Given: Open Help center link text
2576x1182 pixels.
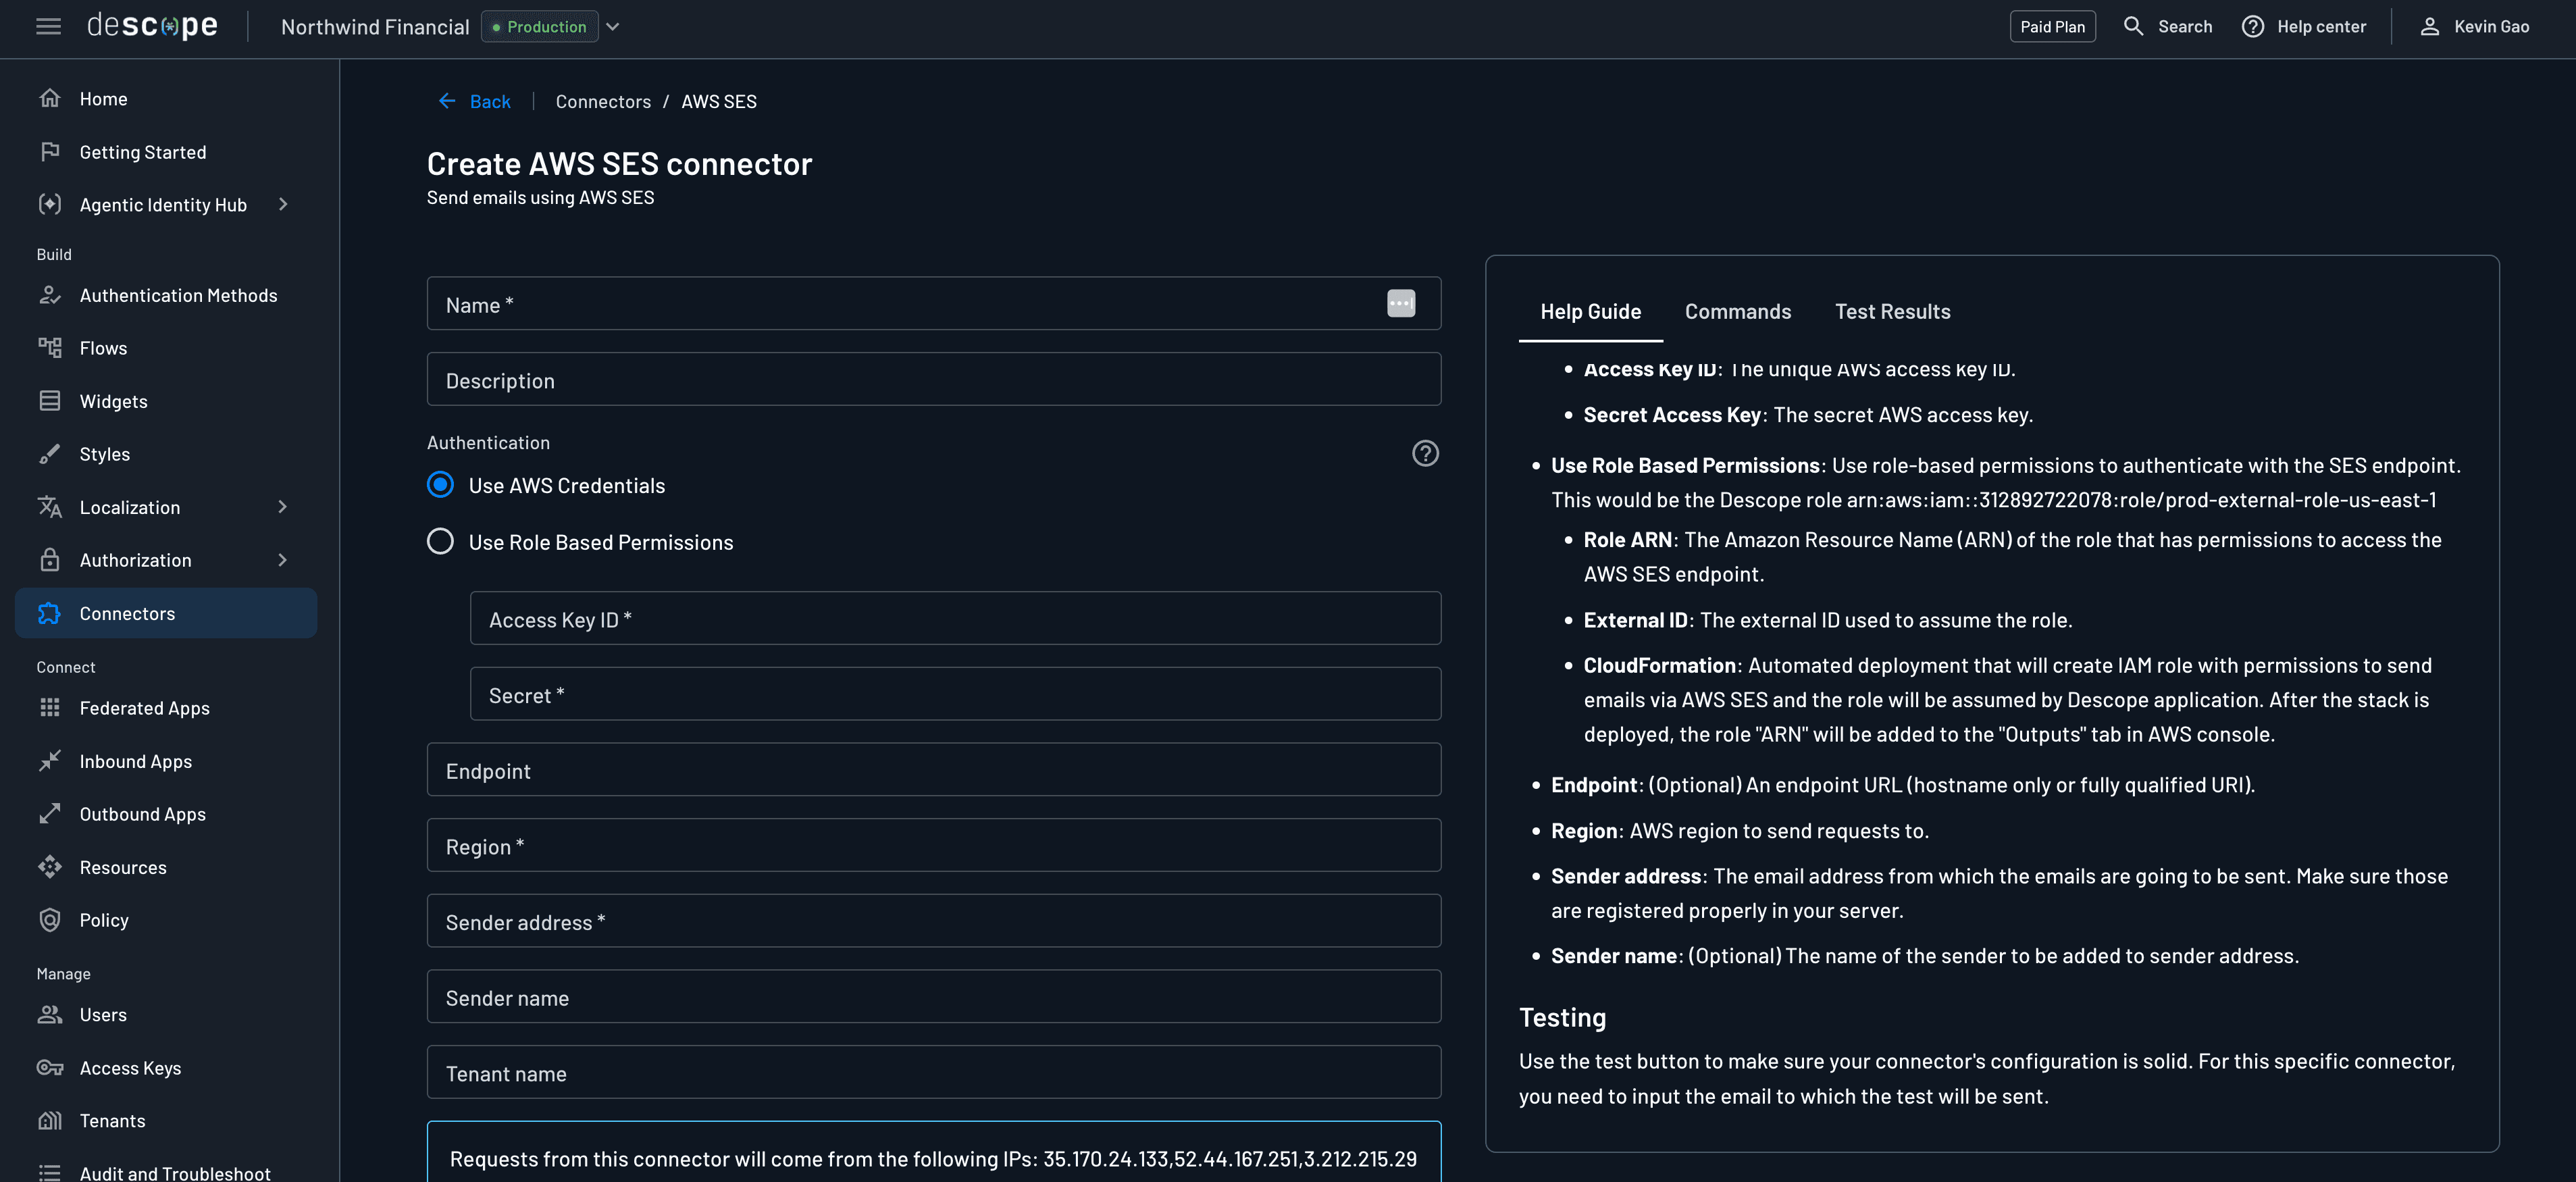Looking at the screenshot, I should pos(2321,27).
